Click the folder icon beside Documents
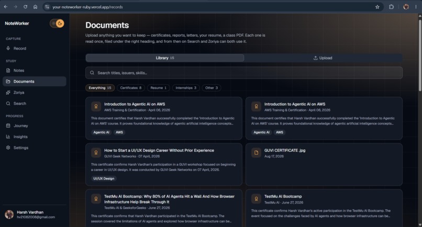The image size is (422, 227). (x=8, y=81)
